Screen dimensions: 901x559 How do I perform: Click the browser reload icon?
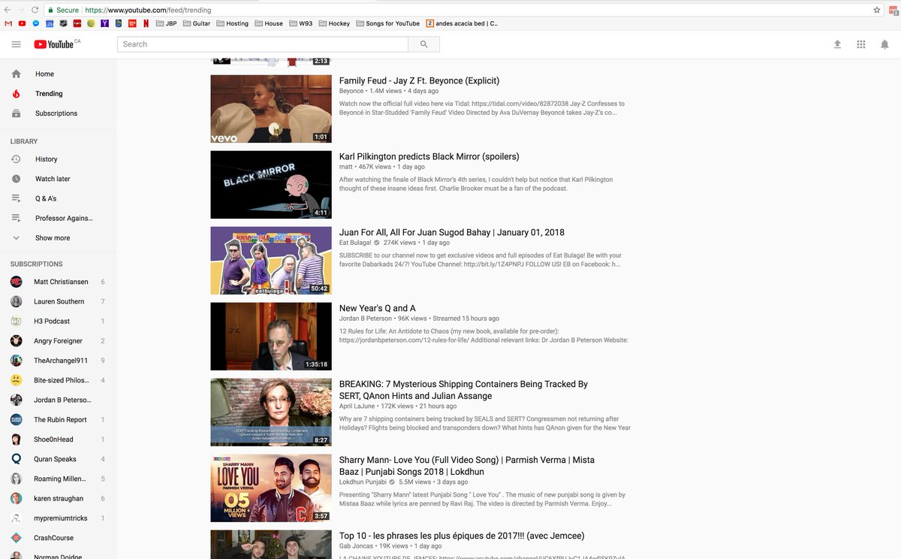(36, 10)
